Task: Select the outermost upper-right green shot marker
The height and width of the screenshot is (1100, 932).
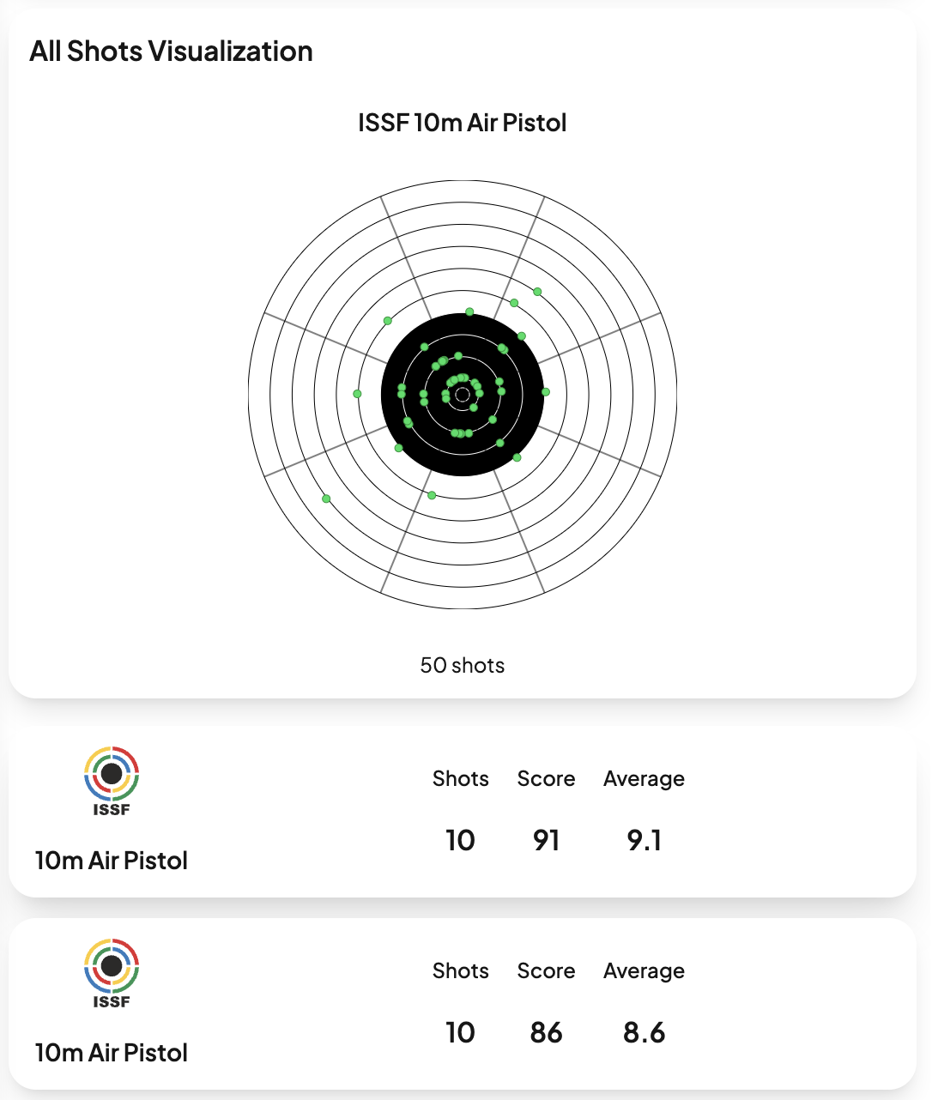Action: [538, 292]
